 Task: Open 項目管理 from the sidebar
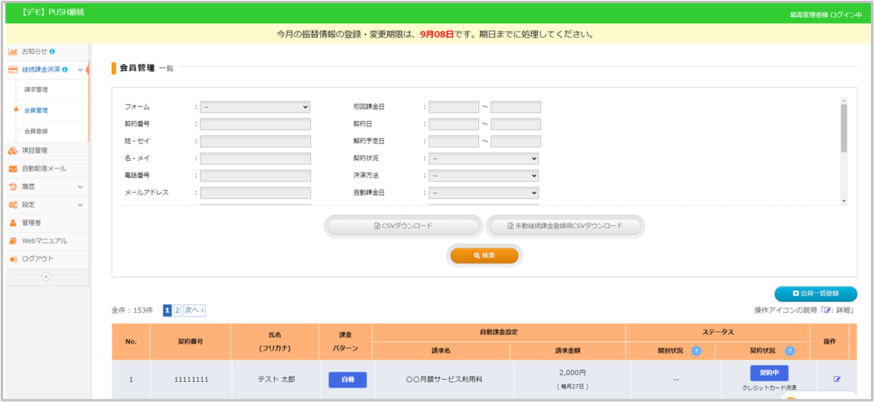[35, 150]
